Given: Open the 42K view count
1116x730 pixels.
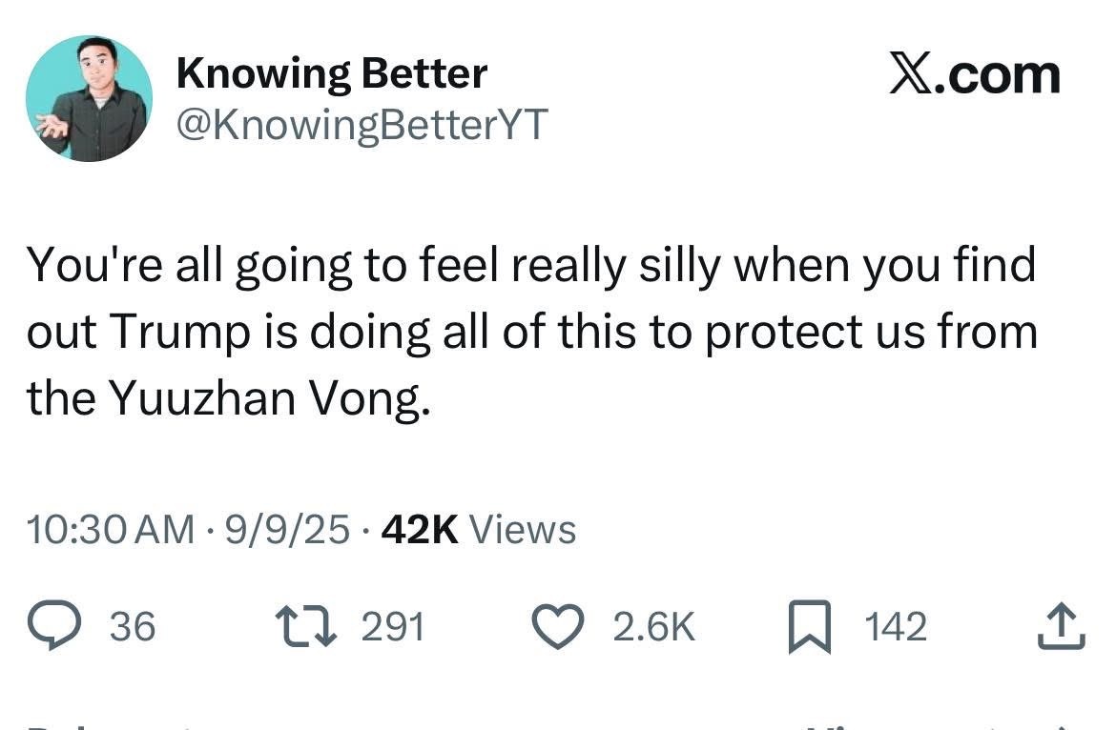Looking at the screenshot, I should point(420,529).
